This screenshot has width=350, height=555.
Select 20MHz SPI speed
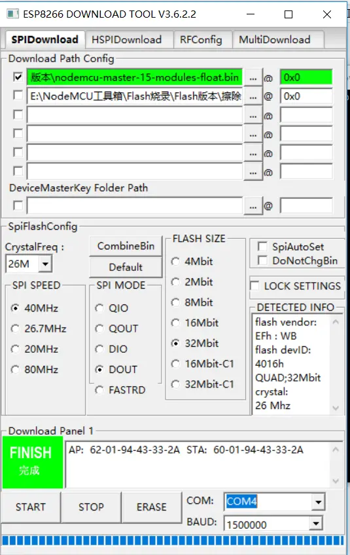[x=15, y=349]
